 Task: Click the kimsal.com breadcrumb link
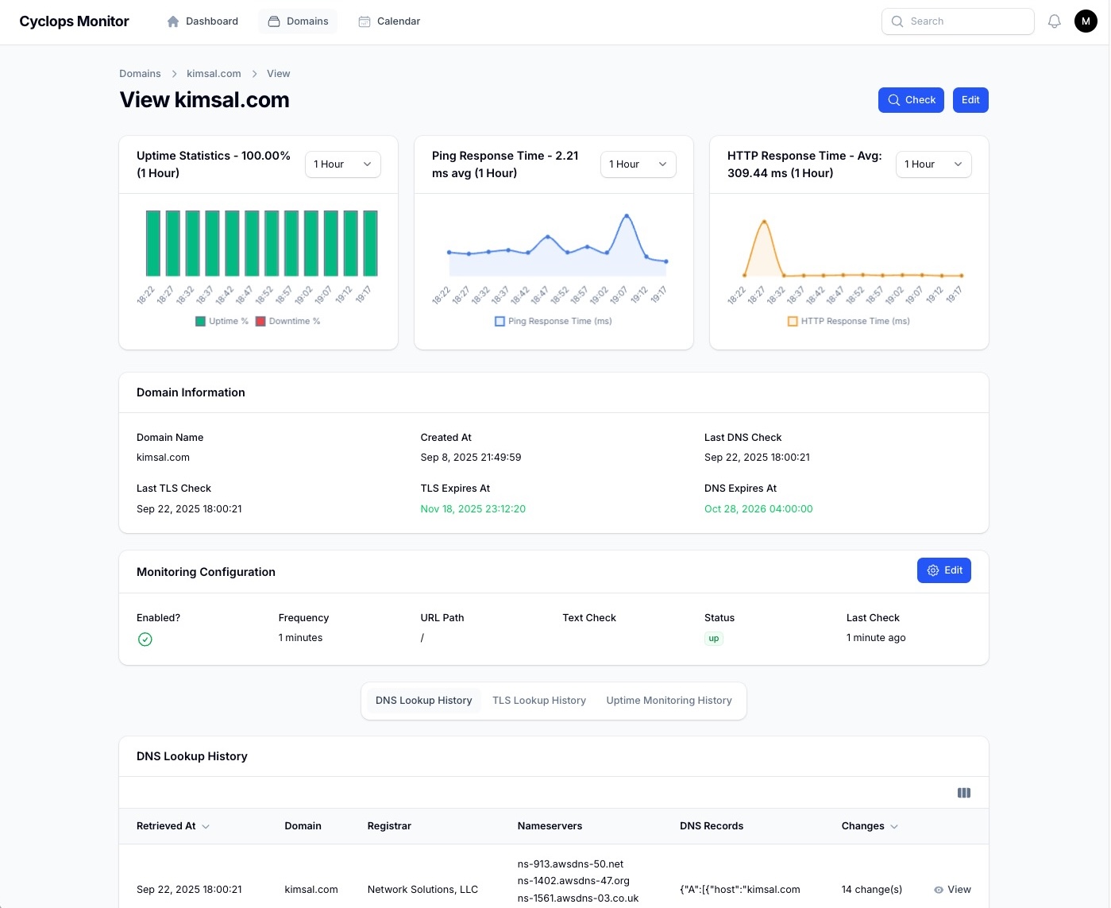(x=214, y=73)
